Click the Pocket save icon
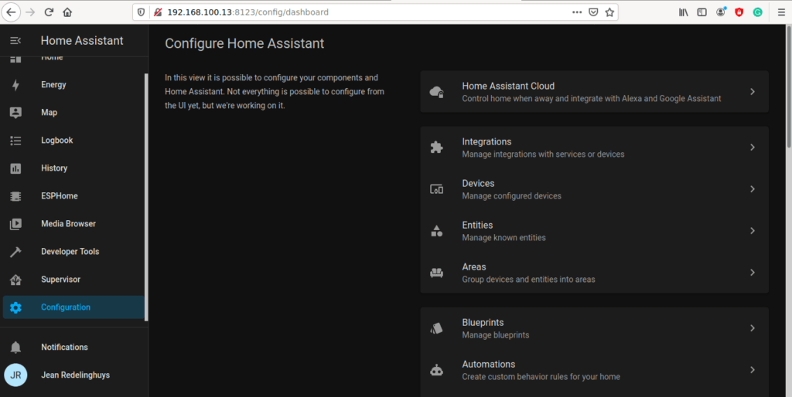Image resolution: width=792 pixels, height=397 pixels. pos(593,12)
